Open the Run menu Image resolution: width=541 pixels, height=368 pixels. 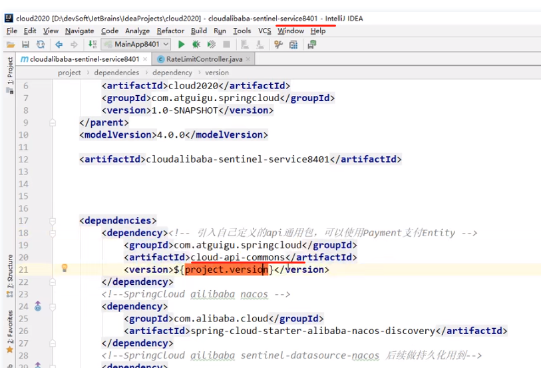220,31
